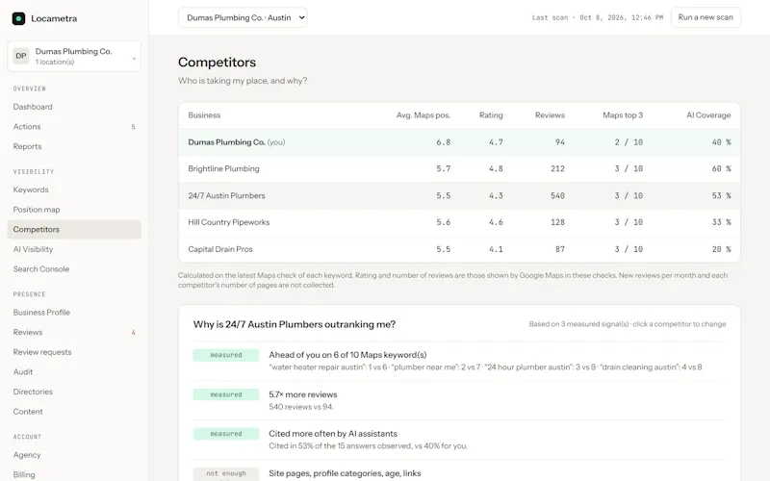Select the Brightline Plumbing competitor row
Viewport: 770px width, 481px height.
pos(459,169)
